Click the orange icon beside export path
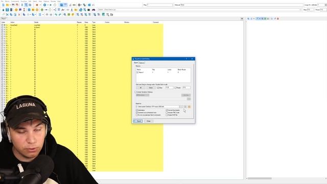Screen dimensions: 327x184 pyautogui.click(x=189, y=107)
